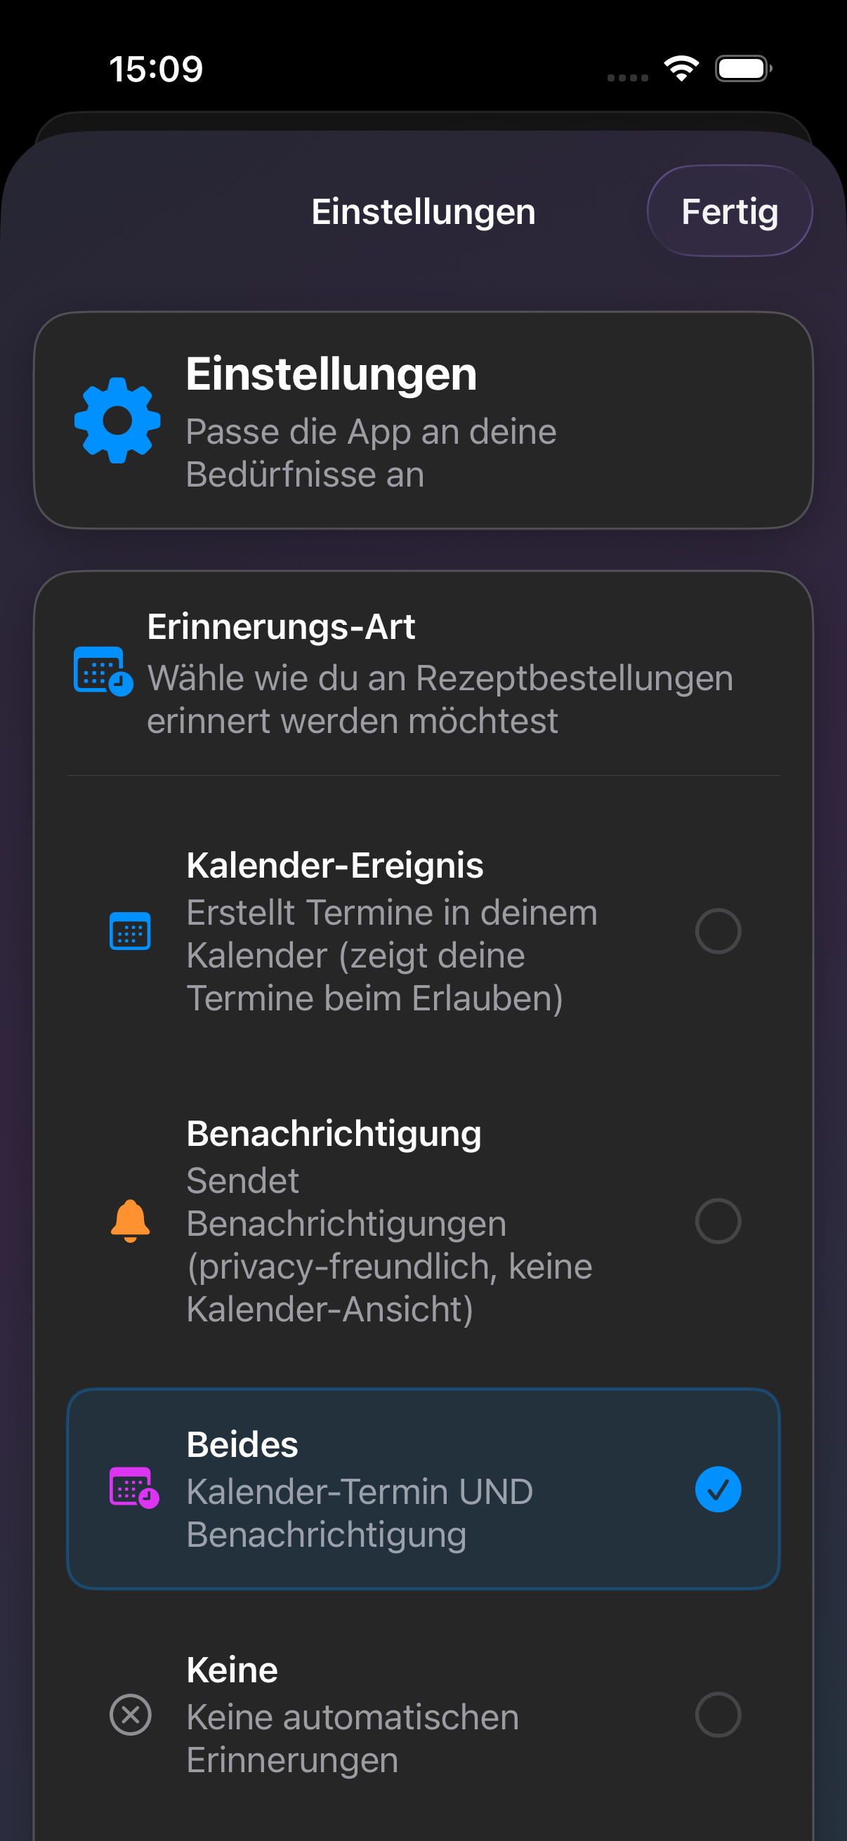Tap the Einstellungen title at top
The image size is (847, 1841).
pos(423,210)
